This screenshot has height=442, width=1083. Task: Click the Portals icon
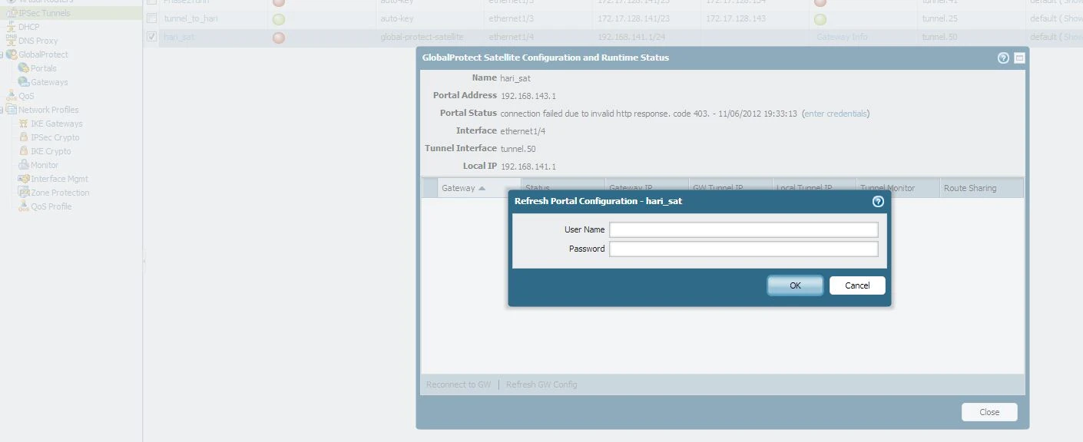point(24,68)
